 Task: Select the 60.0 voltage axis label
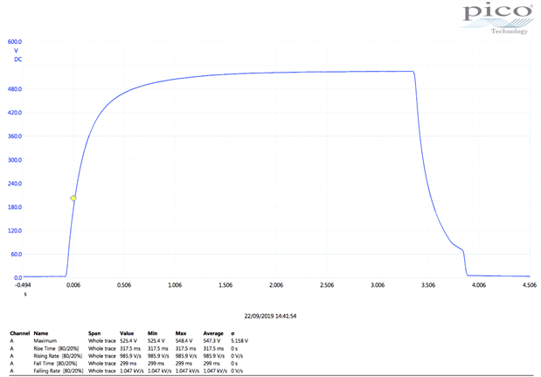point(17,254)
